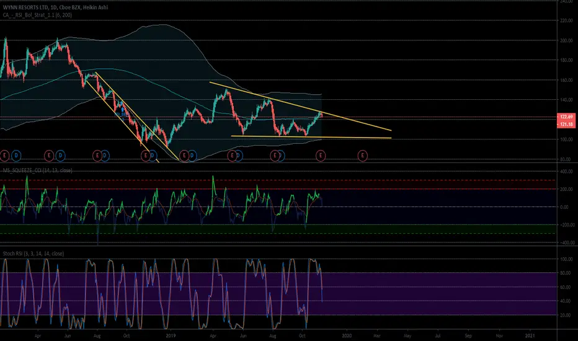Viewport: 578px width, 341px height.
Task: Click the 140.00 price scale value
Action: pyautogui.click(x=566, y=100)
